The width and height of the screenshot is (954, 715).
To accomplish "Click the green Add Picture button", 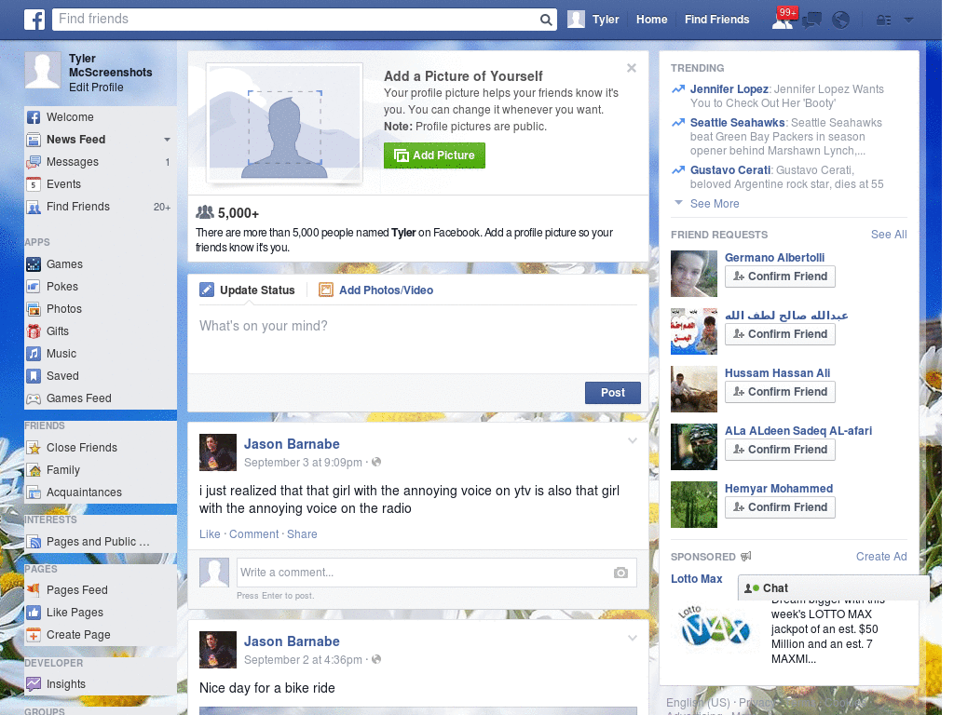I will [434, 155].
